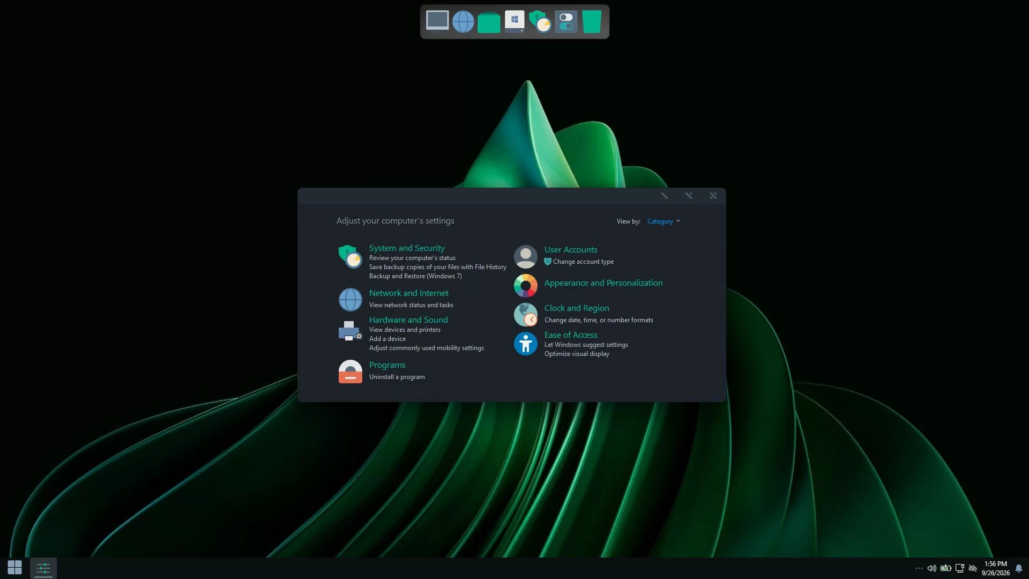Image resolution: width=1029 pixels, height=579 pixels.
Task: Click the Network and Internet globe icon
Action: point(350,300)
